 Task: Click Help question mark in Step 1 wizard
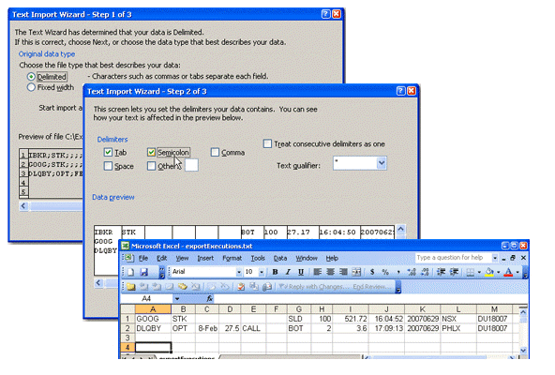click(x=325, y=14)
